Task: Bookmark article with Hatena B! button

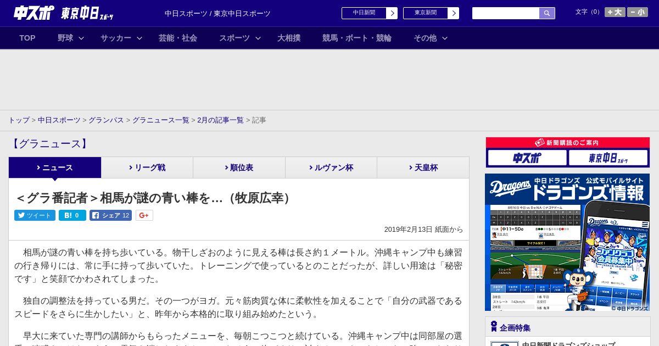Action: tap(72, 215)
